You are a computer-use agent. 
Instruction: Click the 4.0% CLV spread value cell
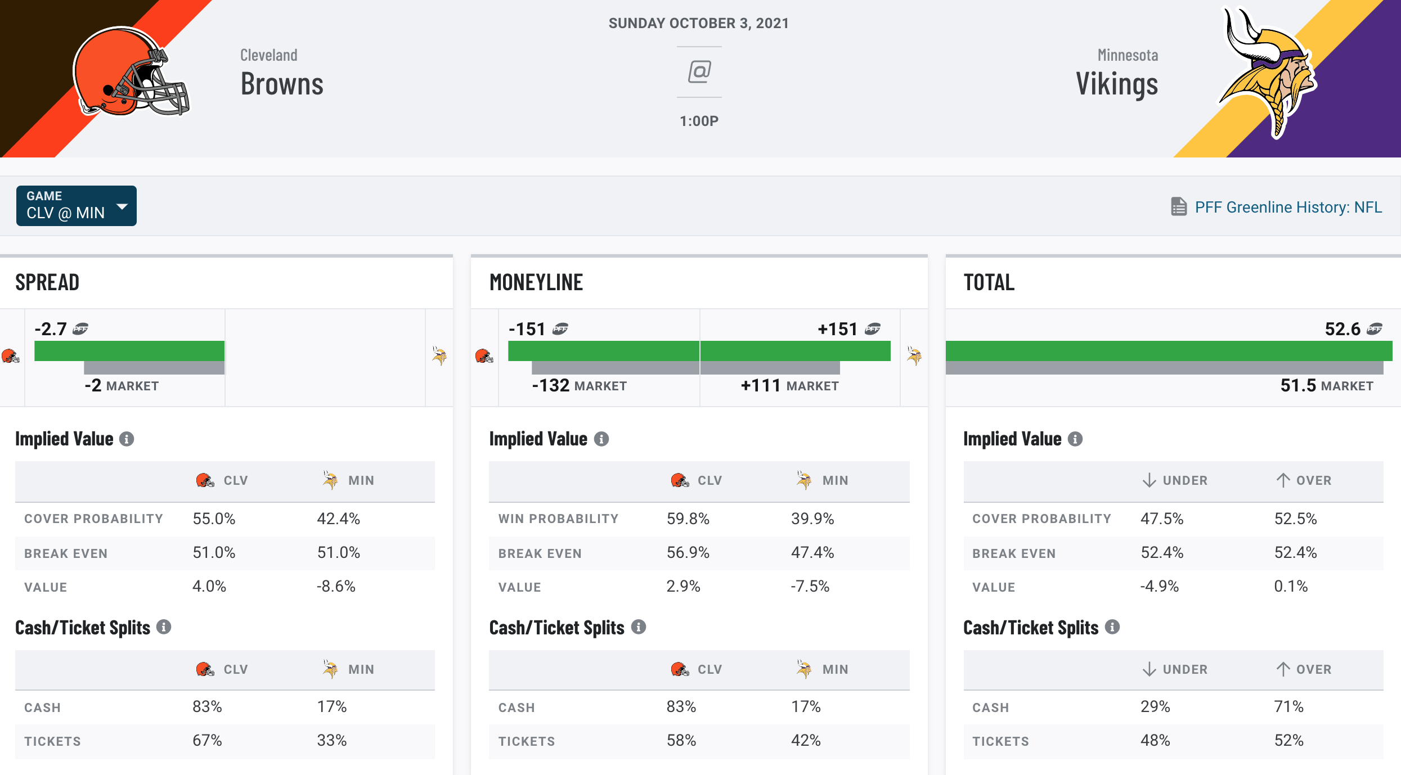click(x=209, y=586)
